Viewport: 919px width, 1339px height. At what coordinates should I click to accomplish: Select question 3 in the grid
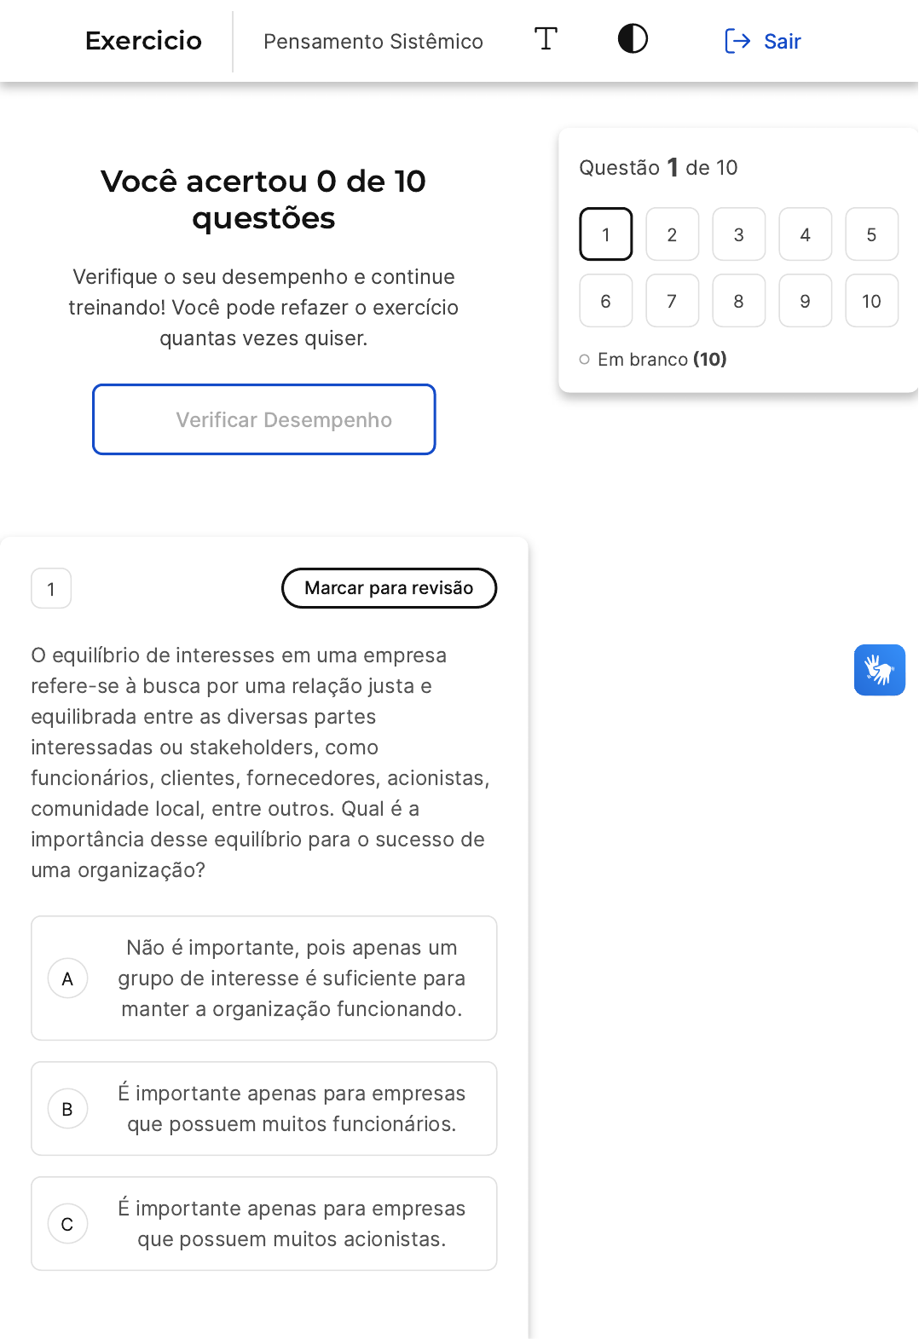click(738, 234)
